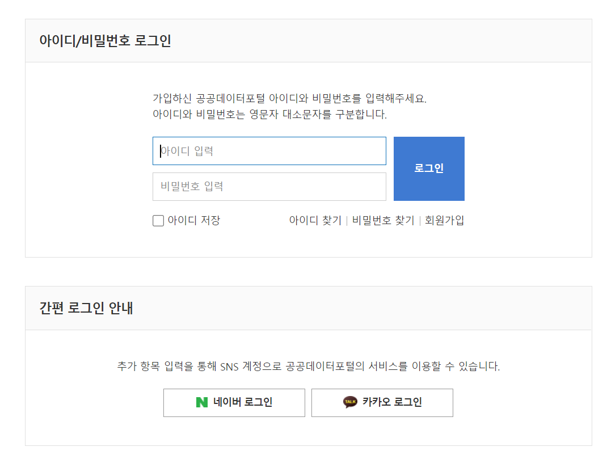Screen dimensions: 607x459
Task: Click the 아이디 저장 label text
Action: (193, 221)
